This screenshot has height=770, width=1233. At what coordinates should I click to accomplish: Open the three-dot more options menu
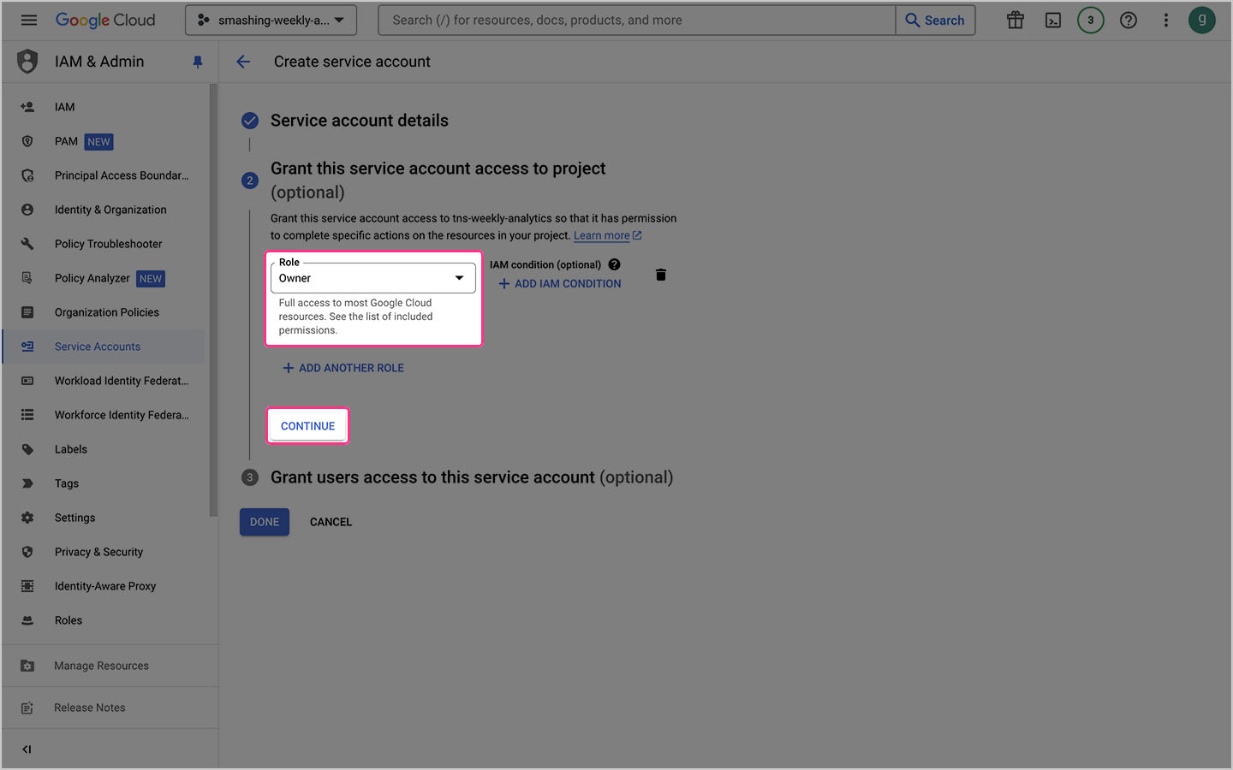[1165, 20]
